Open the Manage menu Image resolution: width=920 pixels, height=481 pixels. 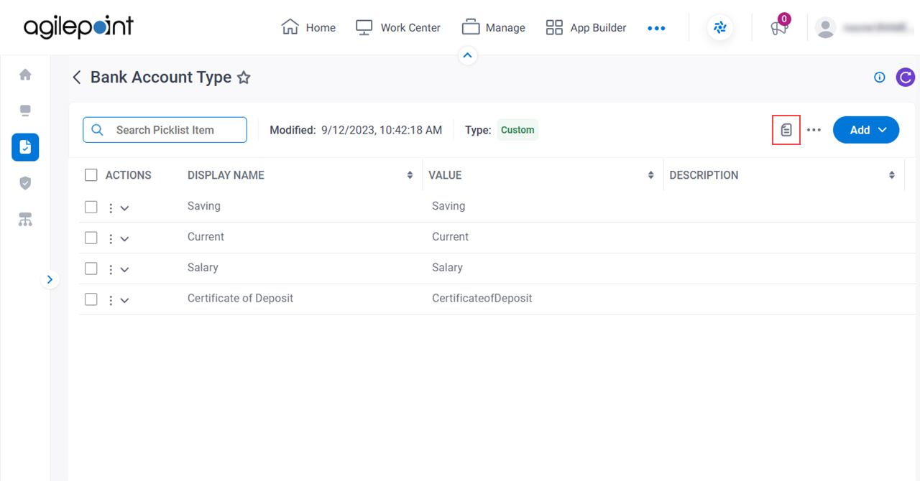pyautogui.click(x=493, y=27)
